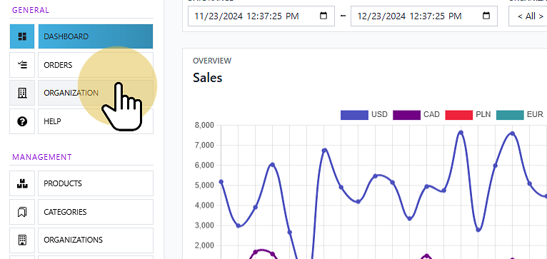Go to DASHBOARD menu item
This screenshot has width=547, height=259.
point(96,36)
